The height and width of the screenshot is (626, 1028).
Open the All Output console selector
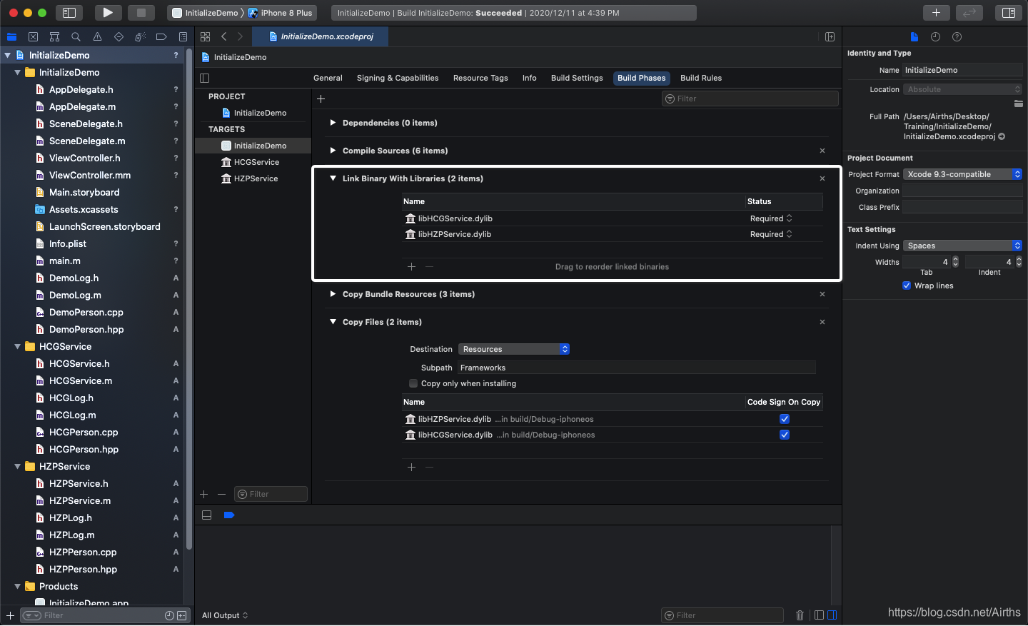point(225,615)
